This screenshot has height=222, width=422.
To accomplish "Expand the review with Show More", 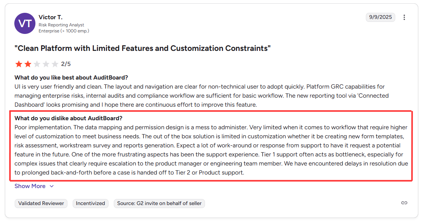I will click(30, 186).
